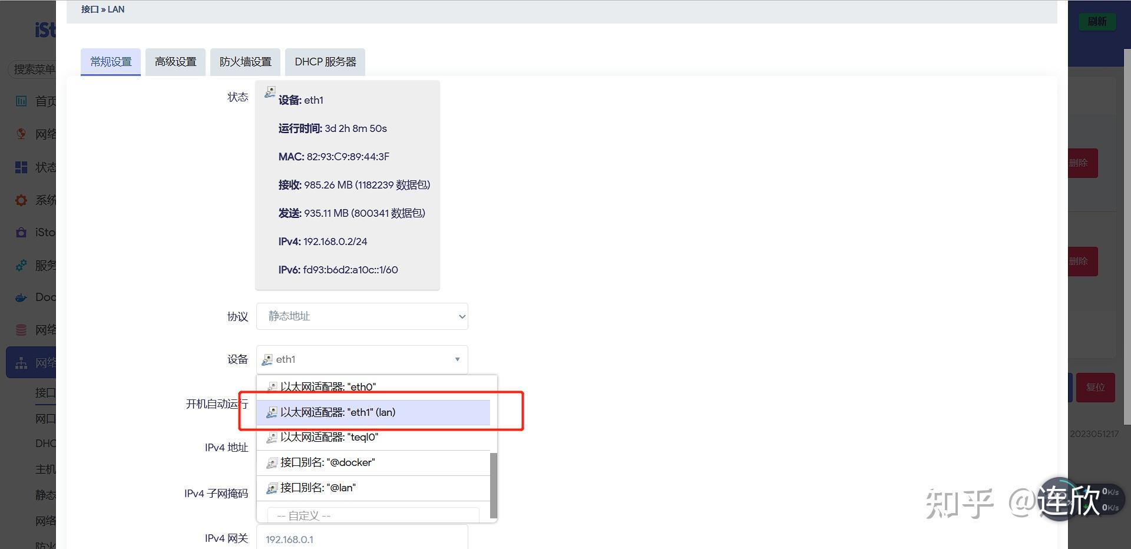Click the MAC: 82:93:C9:89:44:3F text
Screen dimensions: 1131x549
[x=334, y=157]
